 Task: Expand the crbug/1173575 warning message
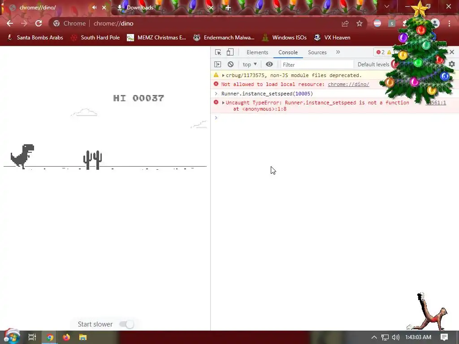[x=223, y=75]
